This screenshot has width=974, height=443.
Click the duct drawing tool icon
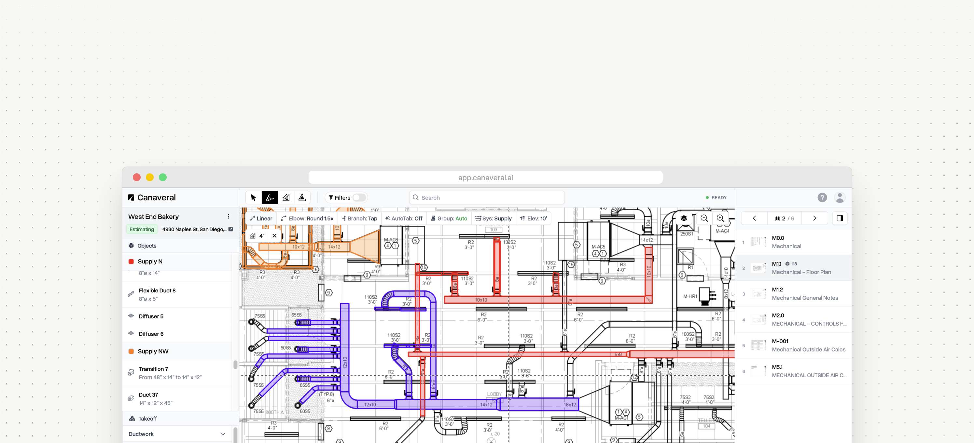click(x=270, y=197)
